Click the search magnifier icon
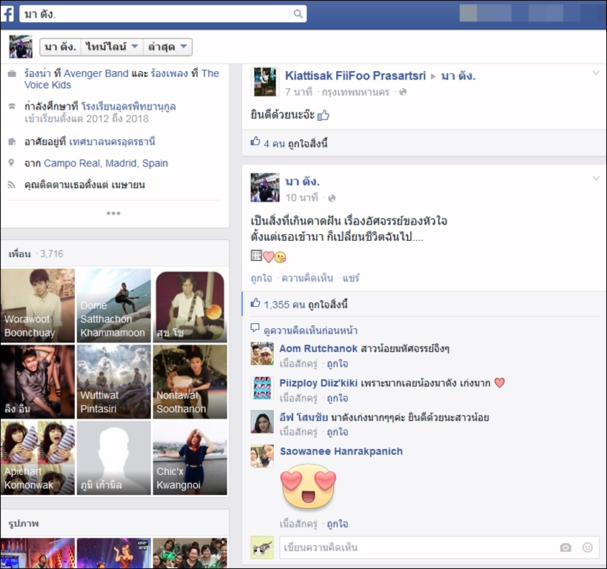This screenshot has height=569, width=607. click(x=298, y=14)
